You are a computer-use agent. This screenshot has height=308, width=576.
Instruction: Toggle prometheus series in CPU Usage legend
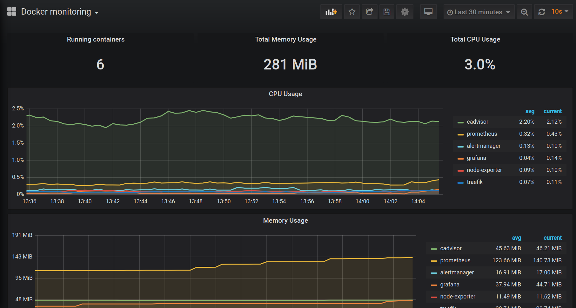[x=482, y=134]
